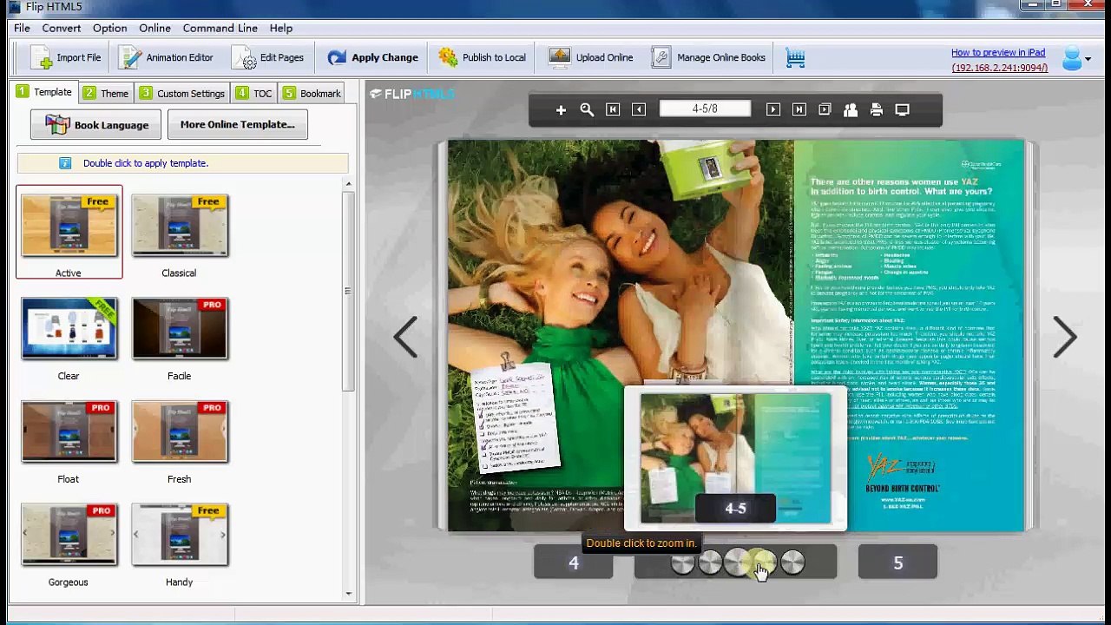Screen dimensions: 1111x625
Task: Open Manage Online Books
Action: pos(709,57)
